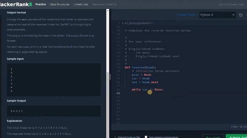This screenshot has height=138, width=247.
Task: Click the 'while cur != None:' line
Action: pyautogui.click(x=147, y=89)
